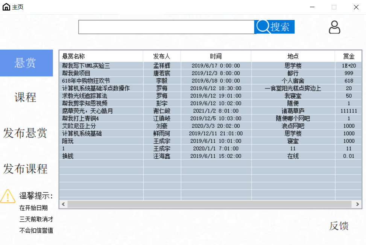Click time cell 2021/1/2 8:01:00
Viewport: 366px width, 245px height.
pos(216,111)
